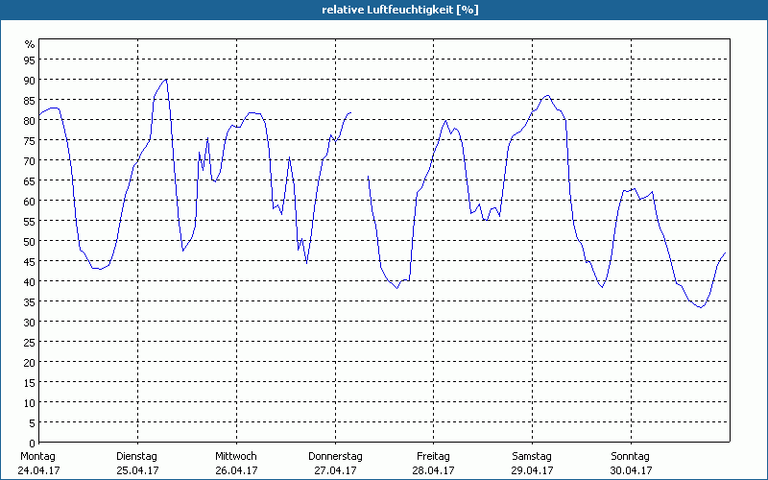Click the 'Samstag' day label
The width and height of the screenshot is (768, 480).
(x=532, y=457)
